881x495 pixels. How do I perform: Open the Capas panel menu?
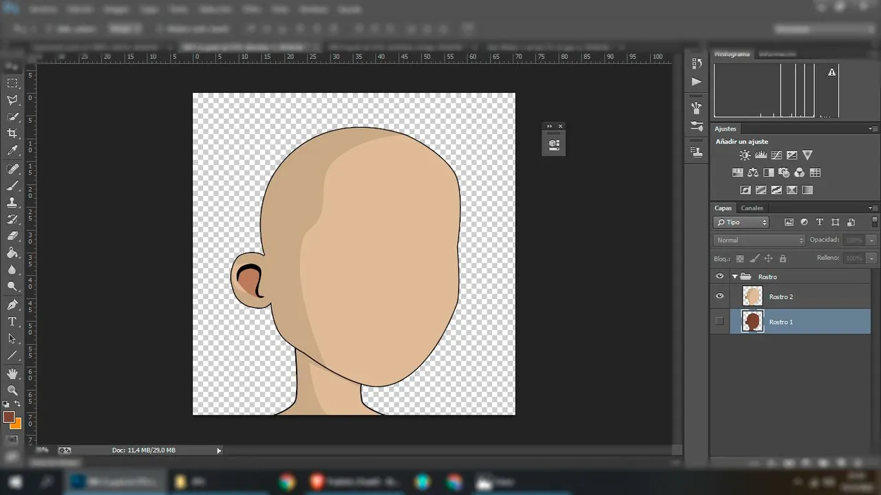click(873, 208)
